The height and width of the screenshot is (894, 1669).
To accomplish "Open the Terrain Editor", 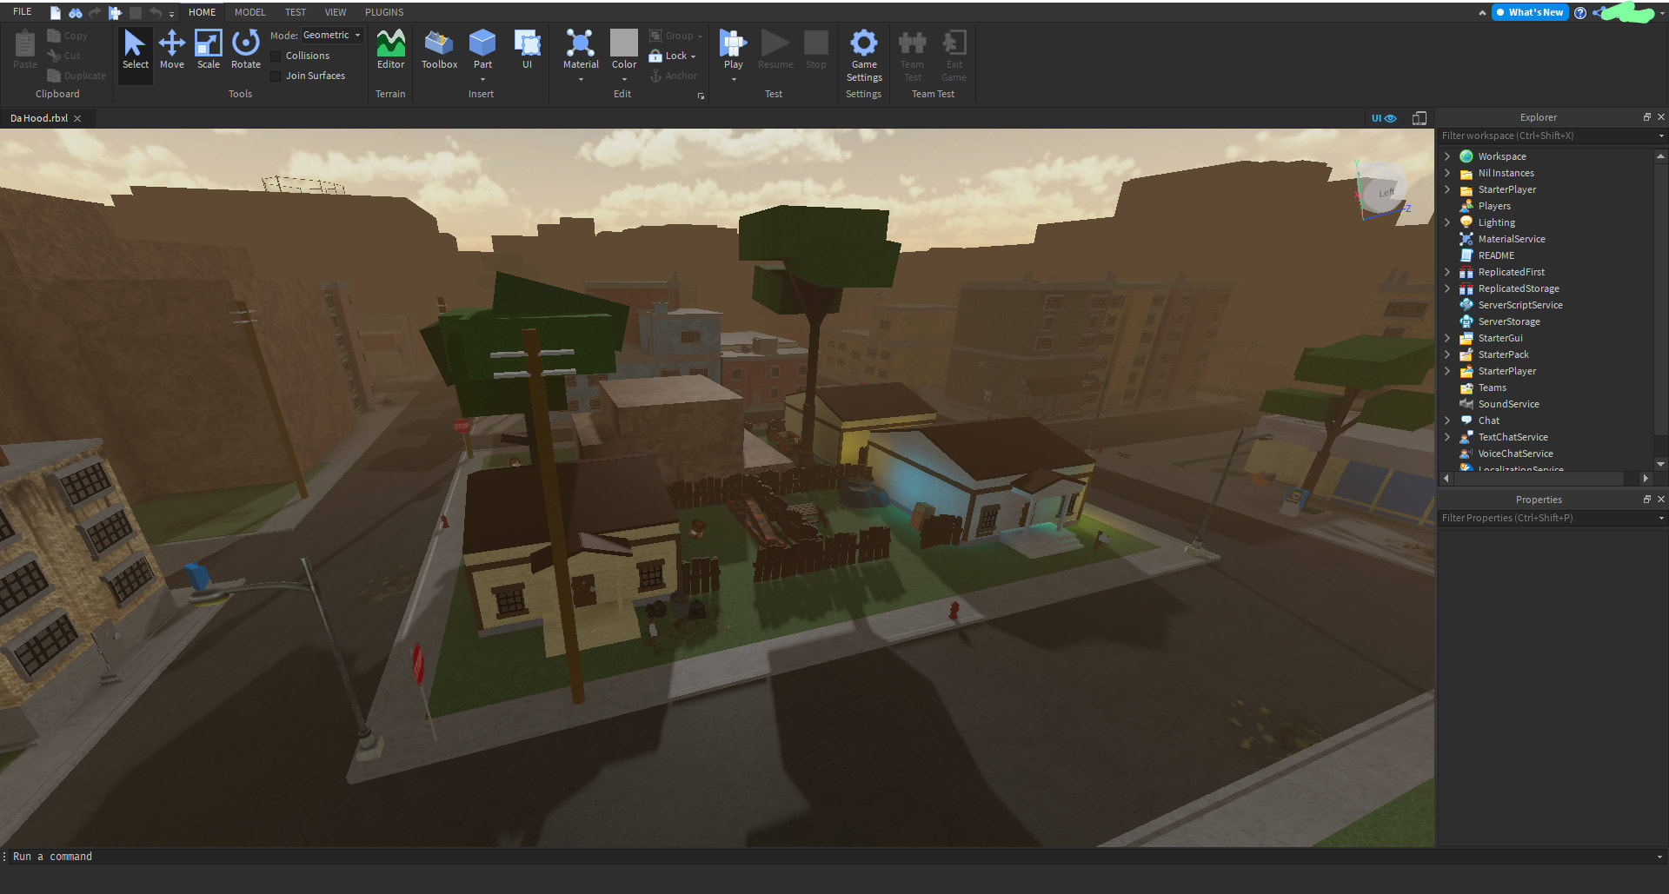I will click(390, 50).
